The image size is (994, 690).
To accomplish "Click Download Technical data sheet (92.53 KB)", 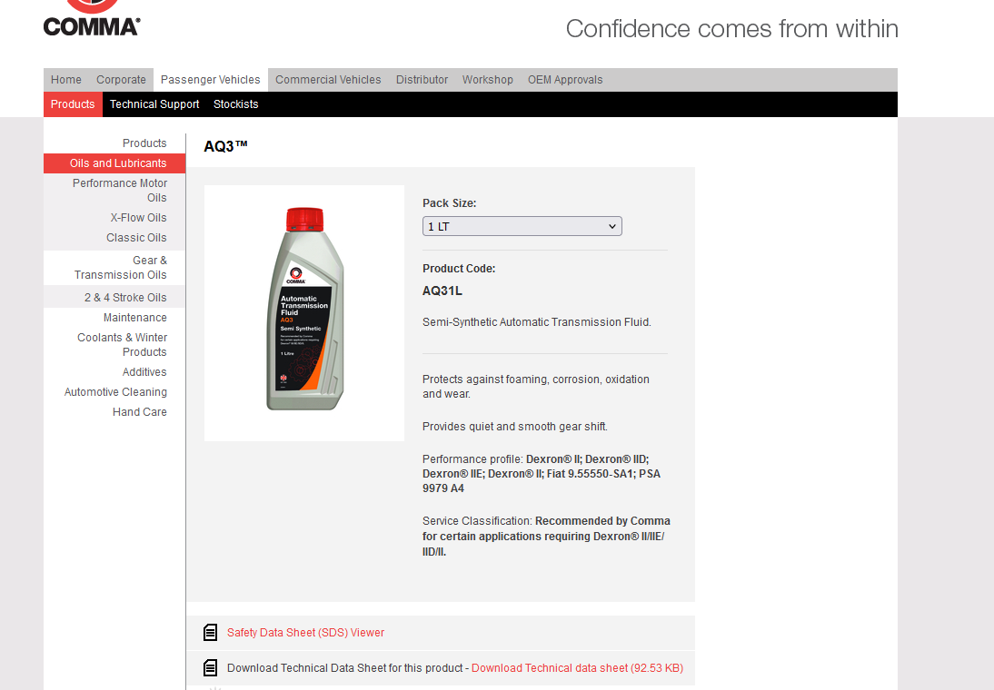I will point(578,668).
